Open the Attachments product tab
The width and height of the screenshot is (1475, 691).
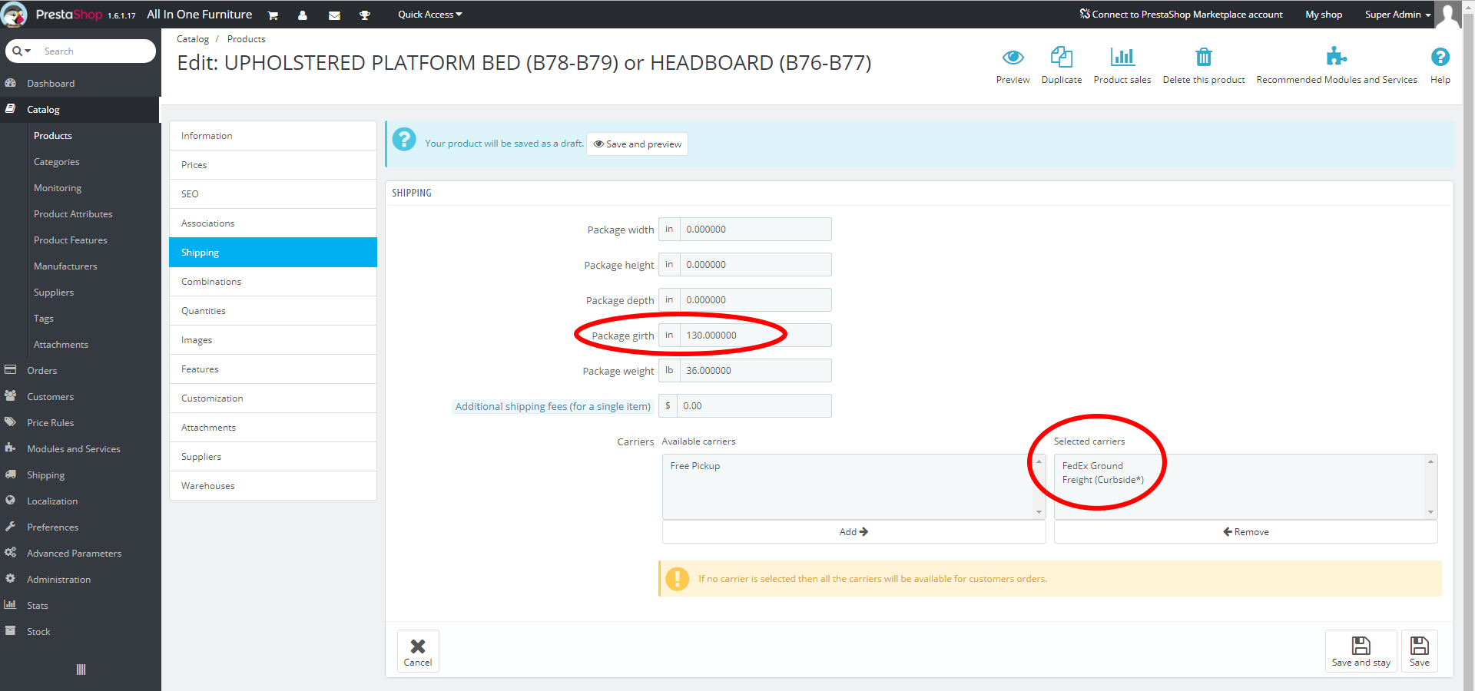pos(273,428)
